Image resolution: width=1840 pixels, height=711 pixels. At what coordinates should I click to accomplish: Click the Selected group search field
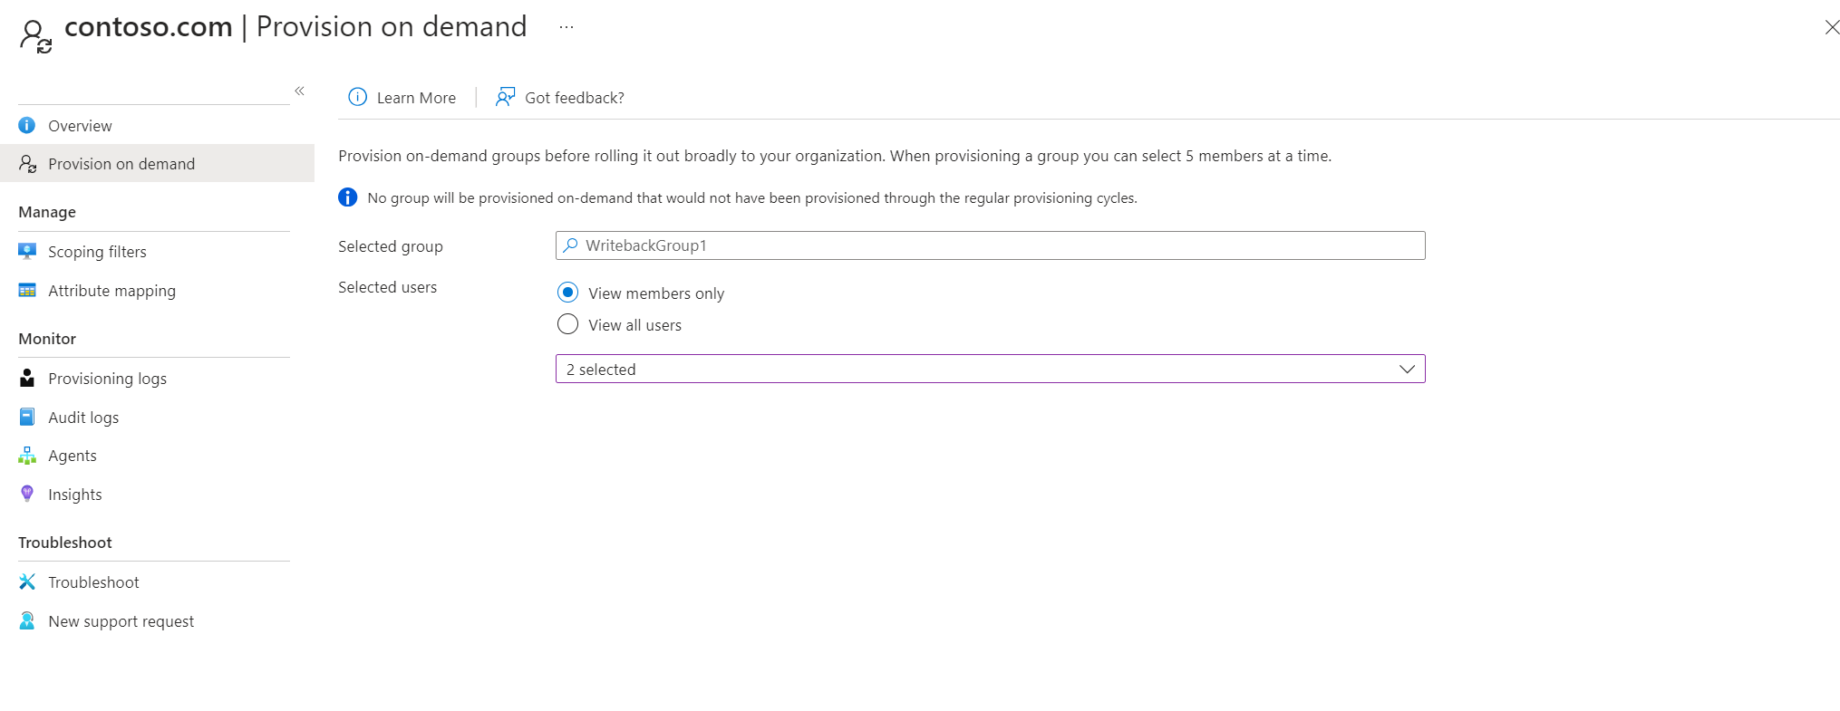point(990,245)
